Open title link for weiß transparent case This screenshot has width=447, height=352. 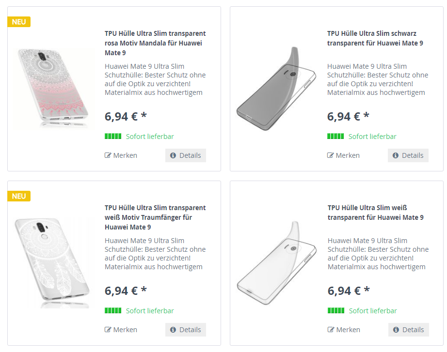(375, 213)
